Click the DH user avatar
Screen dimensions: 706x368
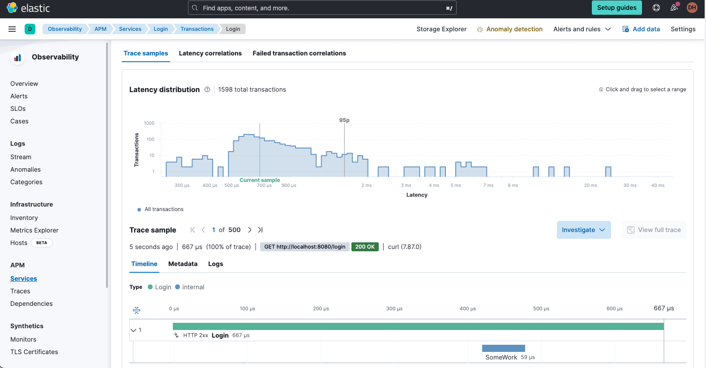pyautogui.click(x=692, y=8)
